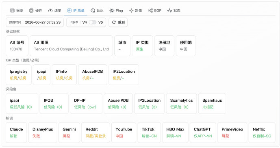Click the Ipregistry ISP type card
This screenshot has width=280, height=148.
tap(19, 75)
